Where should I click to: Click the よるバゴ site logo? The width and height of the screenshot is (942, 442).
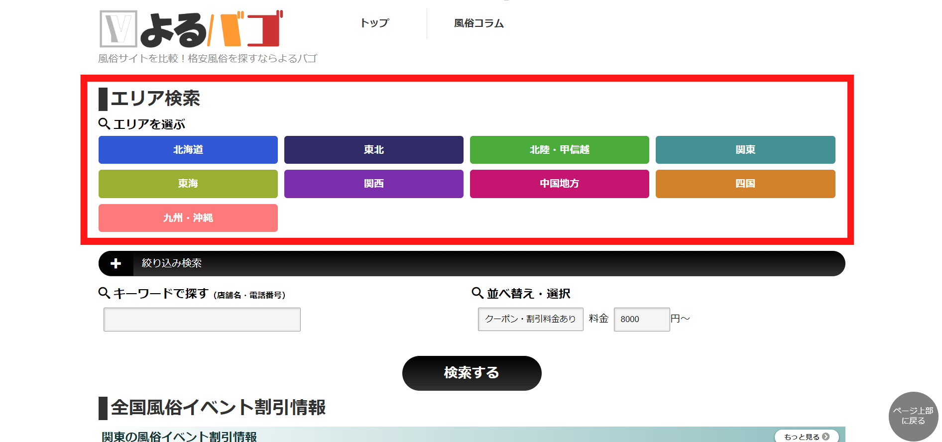[191, 29]
